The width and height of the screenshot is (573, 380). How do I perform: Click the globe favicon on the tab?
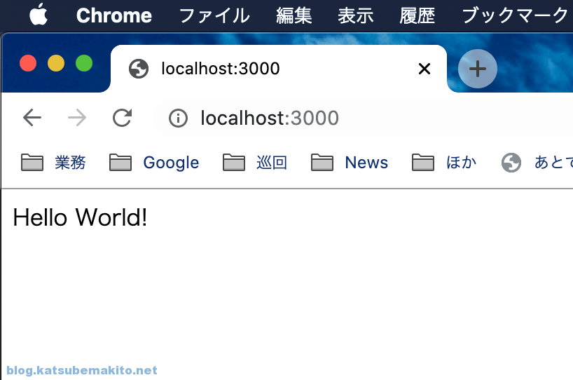tap(139, 69)
